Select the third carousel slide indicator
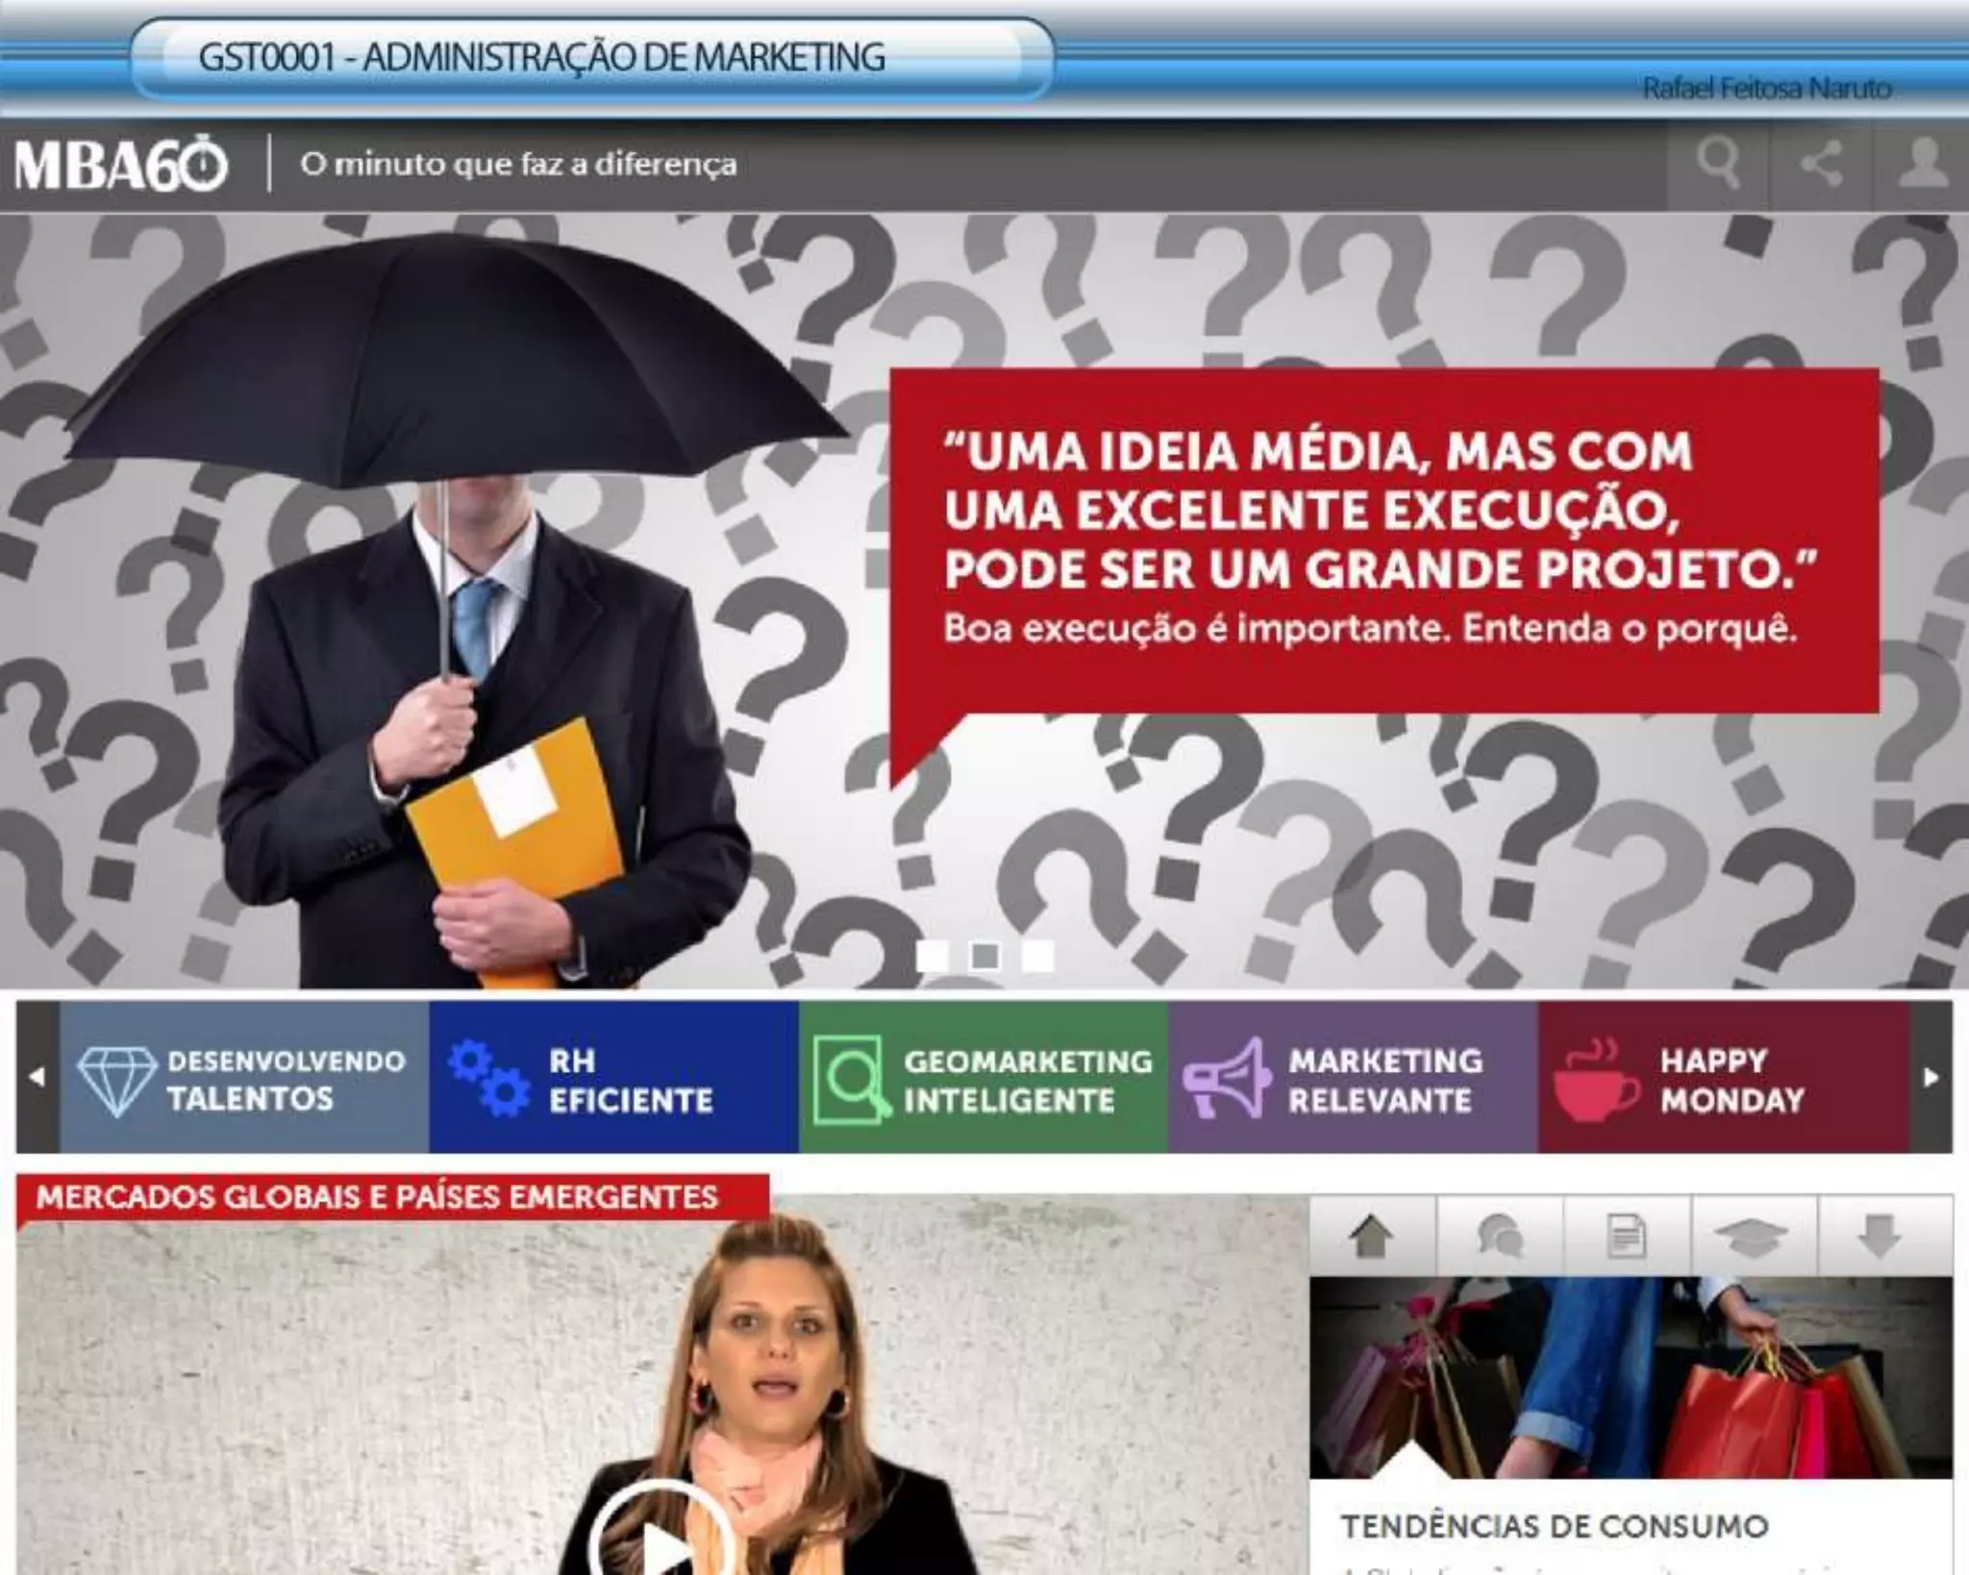 click(1037, 956)
